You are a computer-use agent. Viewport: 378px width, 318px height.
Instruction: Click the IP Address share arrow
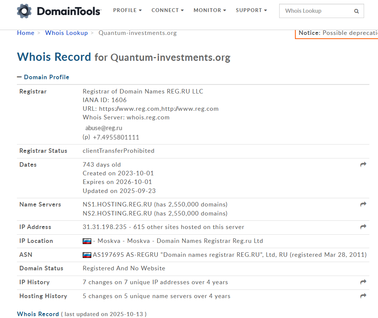coord(363,227)
